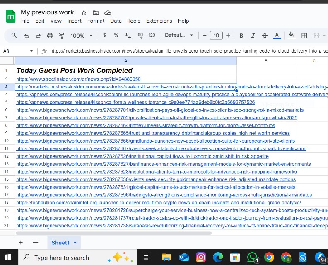Click the select-all corner box
The image size is (328, 265).
[7, 61]
